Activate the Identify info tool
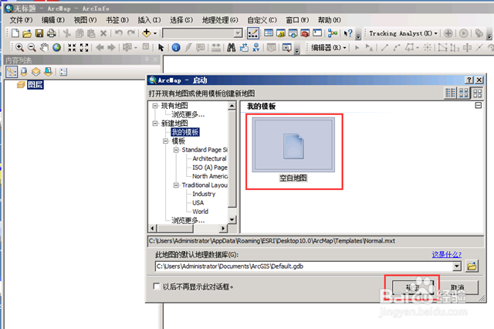The image size is (494, 329). coord(176,48)
